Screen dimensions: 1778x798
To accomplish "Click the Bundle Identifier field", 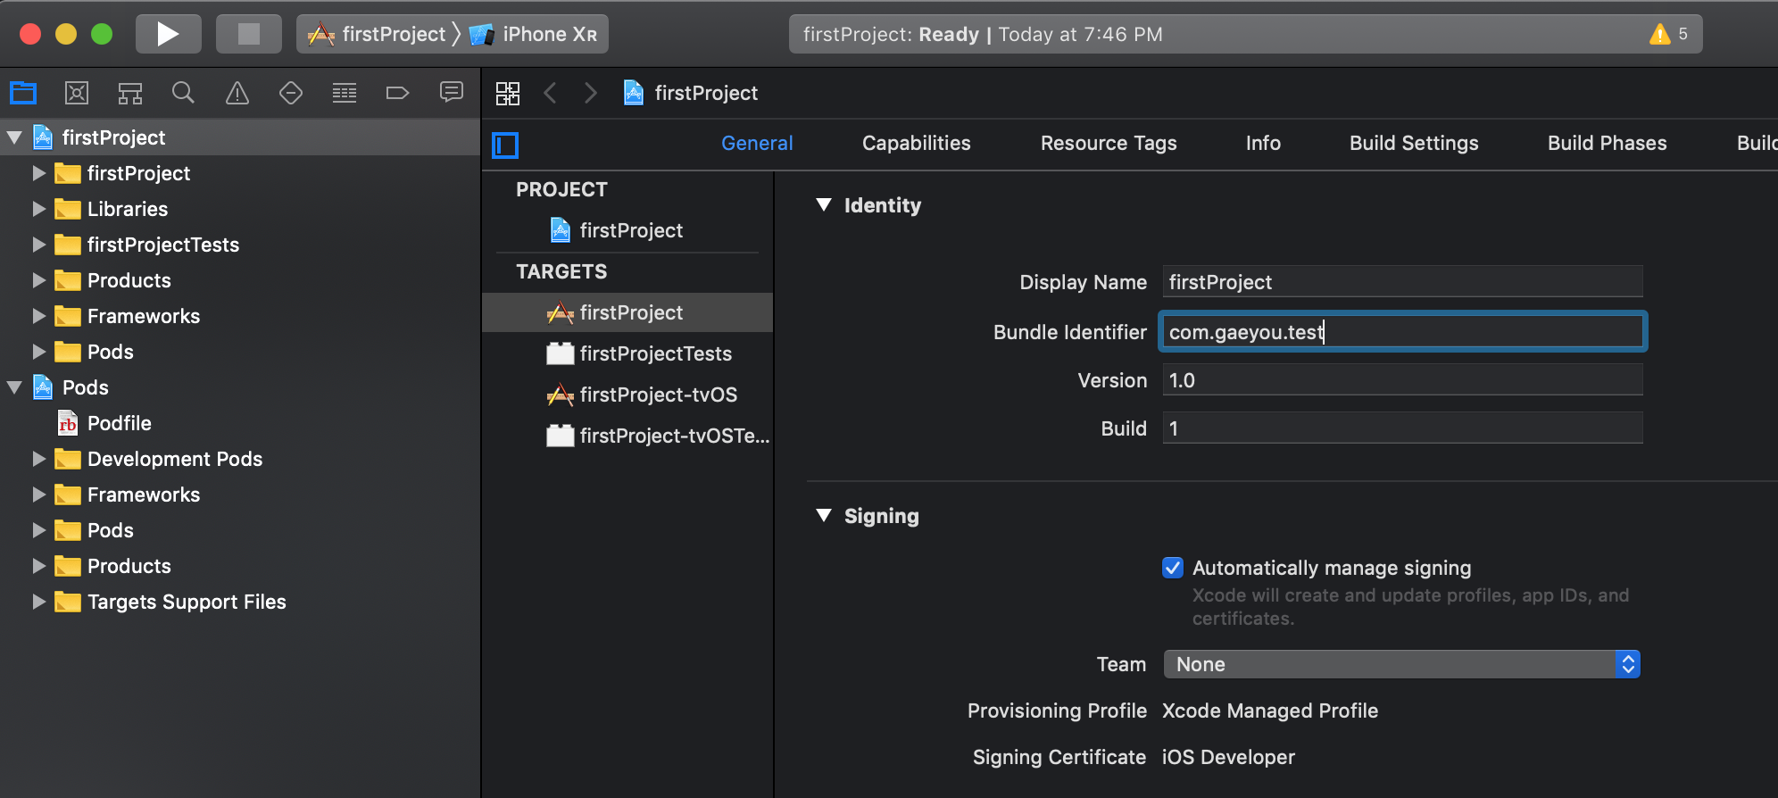I will pos(1402,332).
